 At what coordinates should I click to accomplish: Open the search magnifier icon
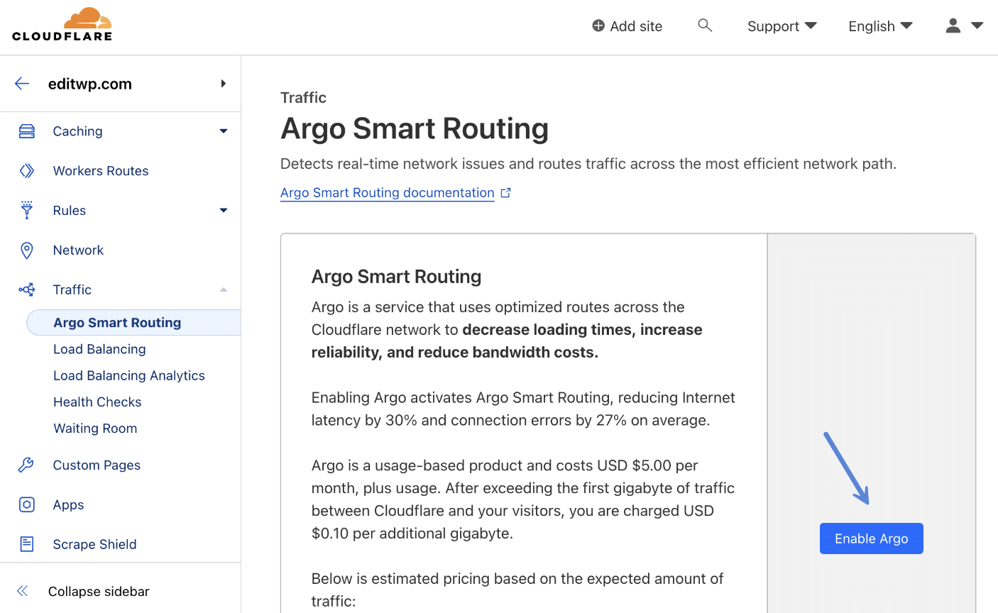704,26
